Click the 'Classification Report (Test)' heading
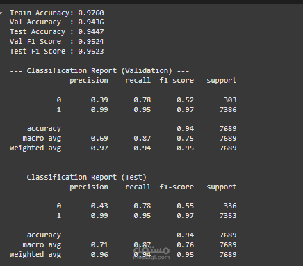 pyautogui.click(x=87, y=177)
